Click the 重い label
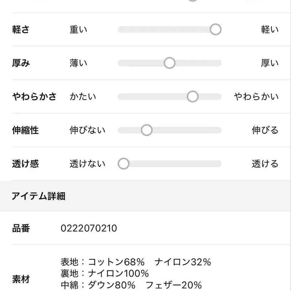Screen dimensions: 291x291 click(79, 30)
